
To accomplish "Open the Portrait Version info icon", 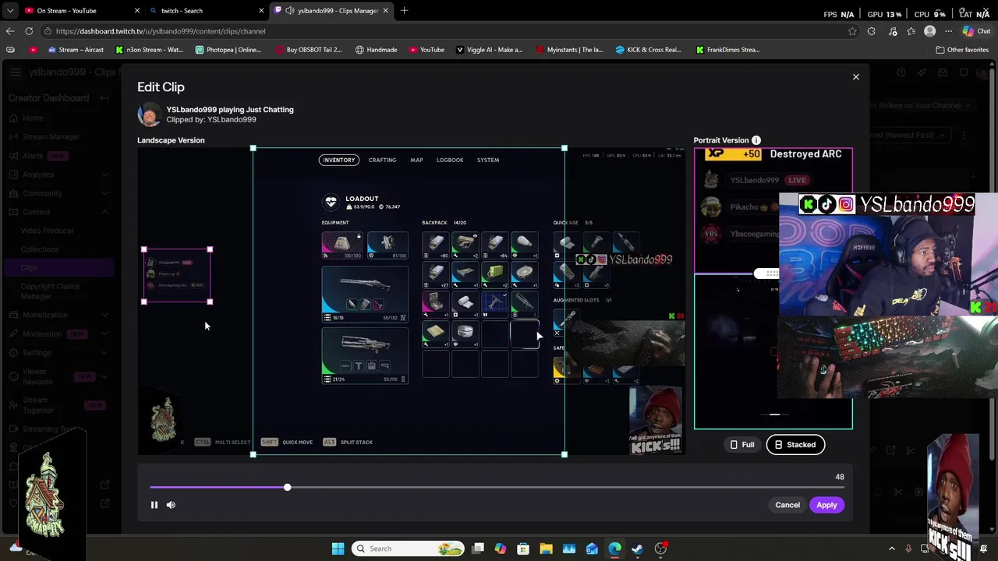I will (x=756, y=140).
